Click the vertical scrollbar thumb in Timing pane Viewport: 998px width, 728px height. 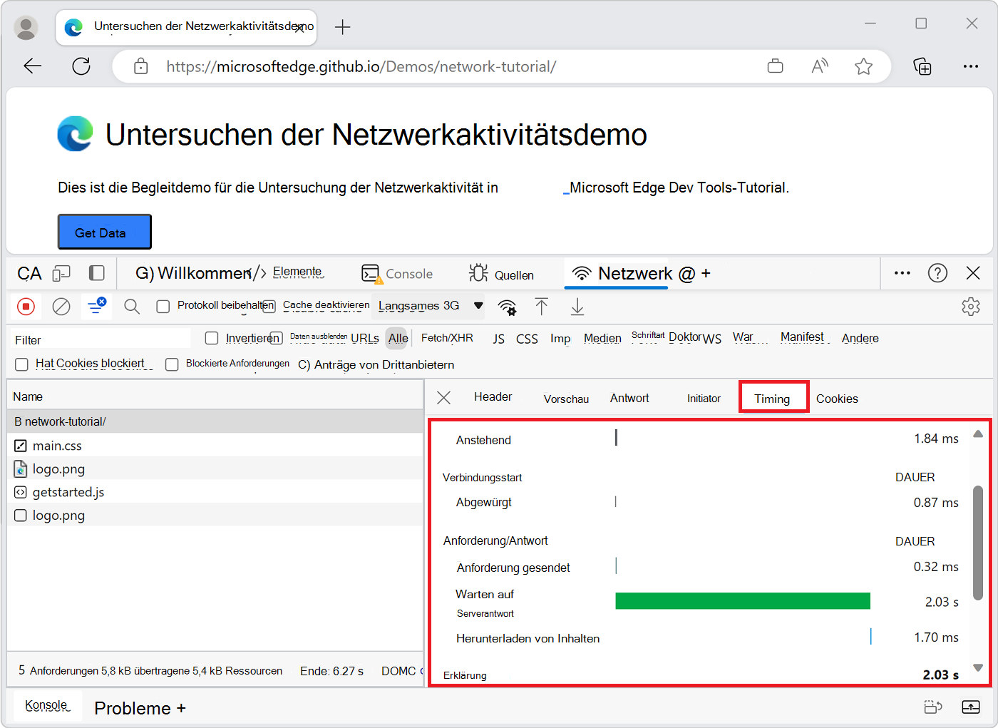tap(978, 543)
